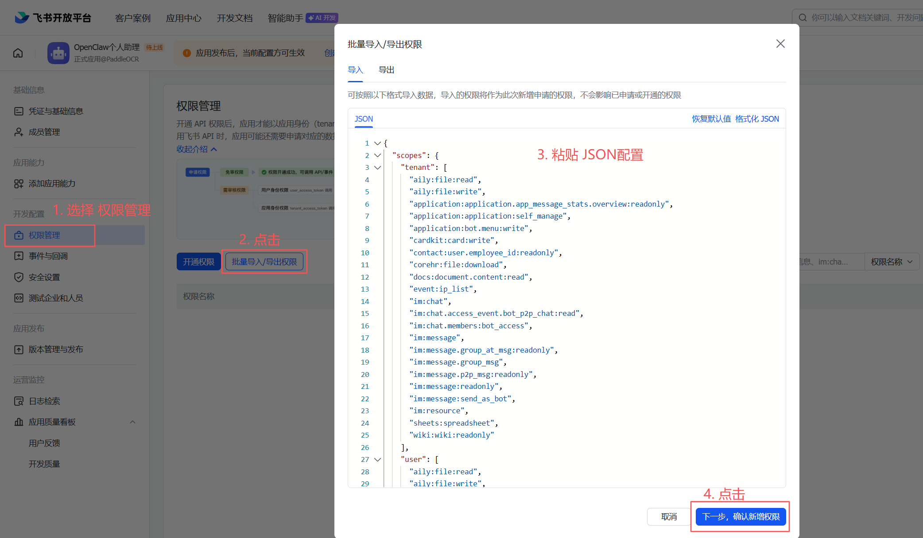Screen dimensions: 923x538
Task: Switch to the 导出 tab
Action: point(386,70)
